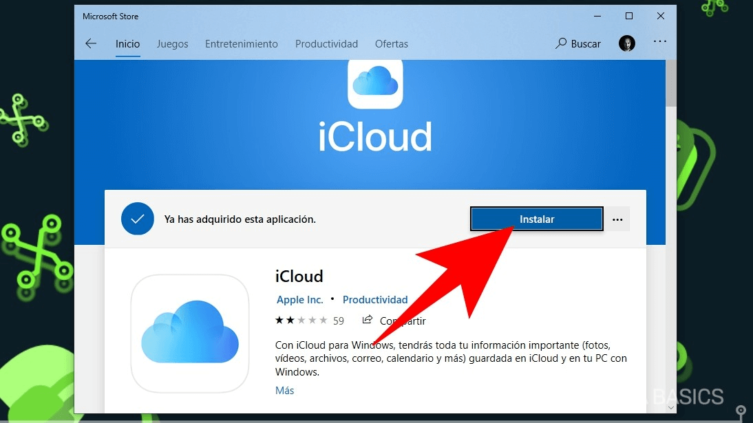
Task: Open the Inicio tab
Action: tap(128, 44)
